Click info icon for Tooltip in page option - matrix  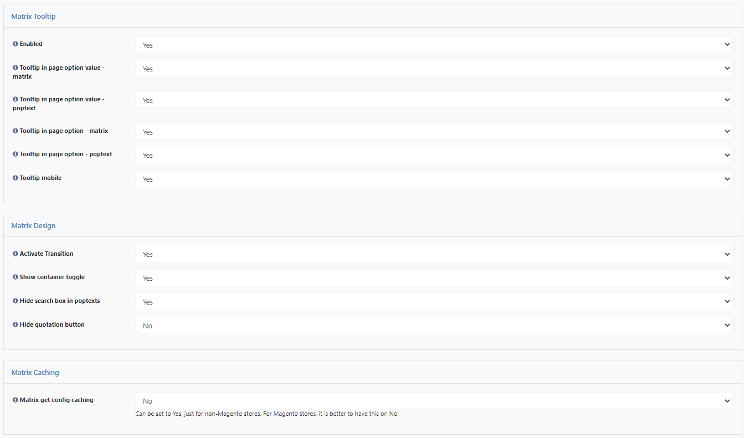[16, 131]
